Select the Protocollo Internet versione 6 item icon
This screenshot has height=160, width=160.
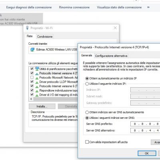[37, 86]
